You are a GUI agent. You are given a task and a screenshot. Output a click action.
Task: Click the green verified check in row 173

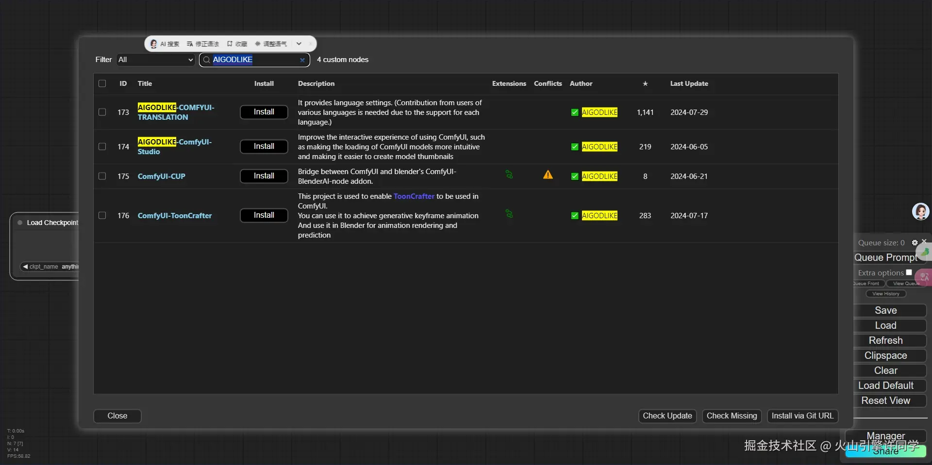point(575,112)
